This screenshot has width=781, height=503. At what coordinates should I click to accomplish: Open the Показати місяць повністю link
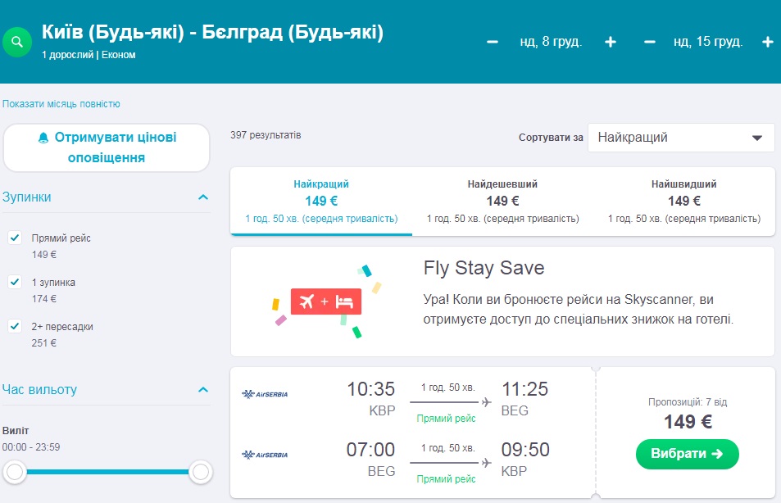click(61, 104)
